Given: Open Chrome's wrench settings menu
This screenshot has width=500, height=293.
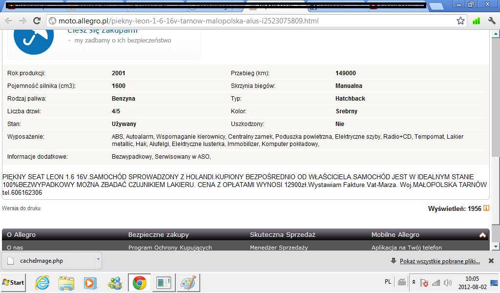Looking at the screenshot, I should click(492, 21).
